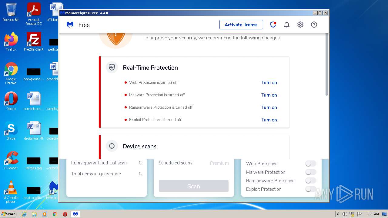The height and width of the screenshot is (218, 388).
Task: Turn on Malware Protection link
Action: [x=269, y=95]
